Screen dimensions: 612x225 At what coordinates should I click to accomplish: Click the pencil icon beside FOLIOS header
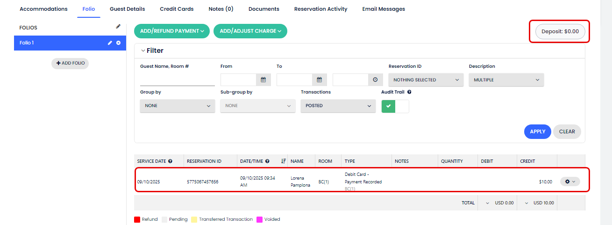click(x=118, y=27)
